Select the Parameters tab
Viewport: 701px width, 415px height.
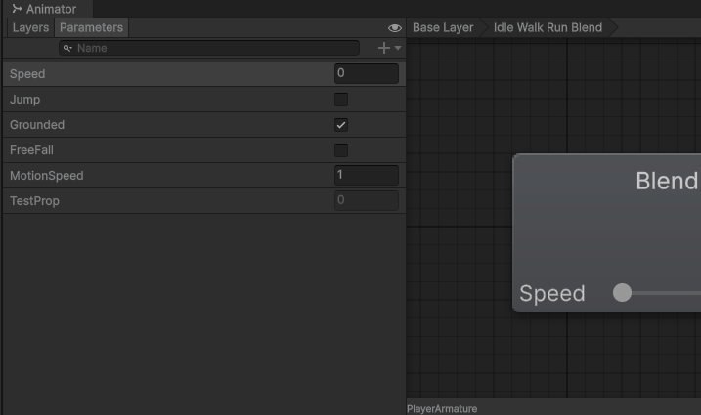pyautogui.click(x=91, y=27)
